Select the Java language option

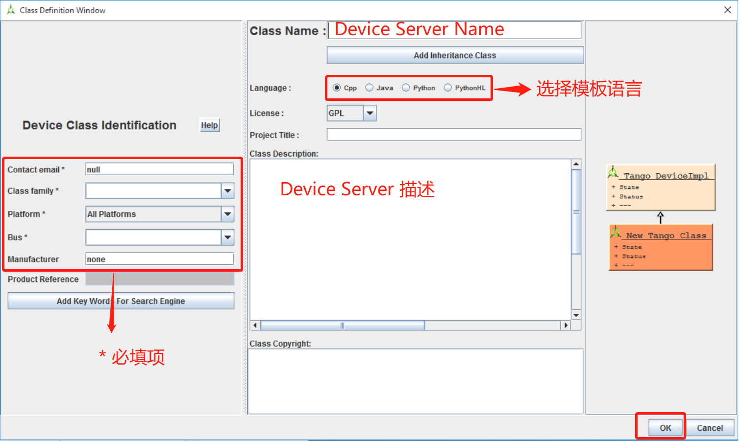point(369,87)
